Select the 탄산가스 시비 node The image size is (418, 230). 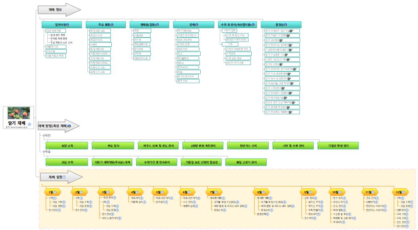coord(248,145)
